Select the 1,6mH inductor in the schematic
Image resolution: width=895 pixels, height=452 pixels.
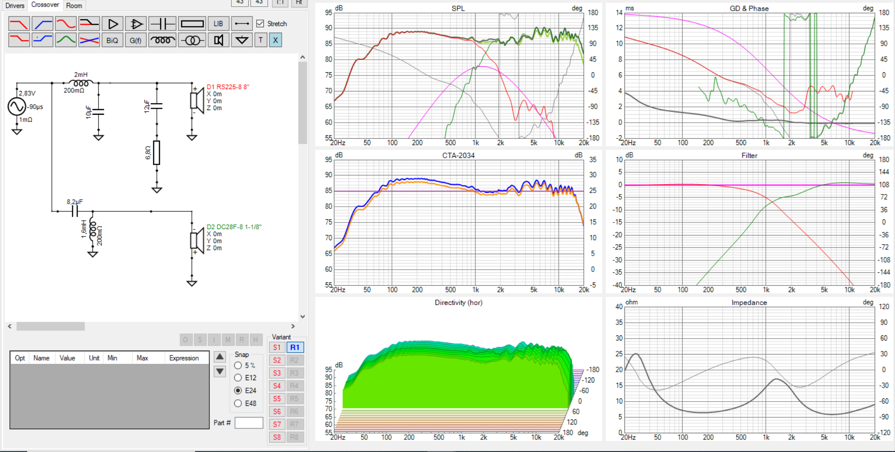click(92, 230)
